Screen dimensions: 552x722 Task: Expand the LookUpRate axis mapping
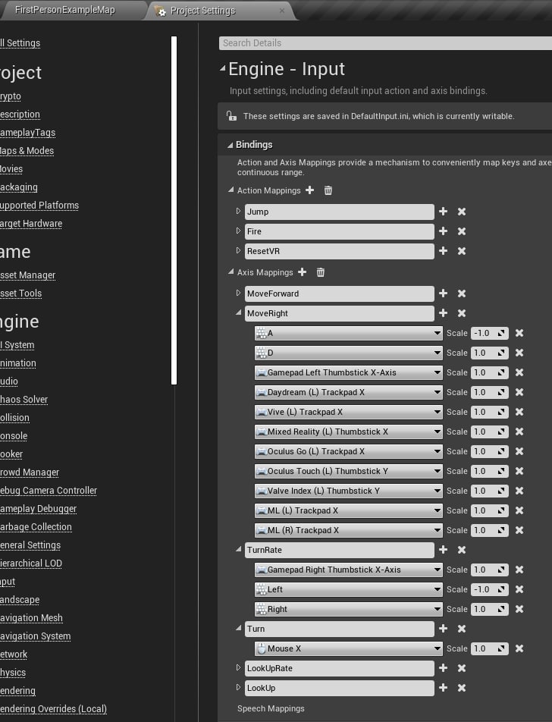[238, 667]
